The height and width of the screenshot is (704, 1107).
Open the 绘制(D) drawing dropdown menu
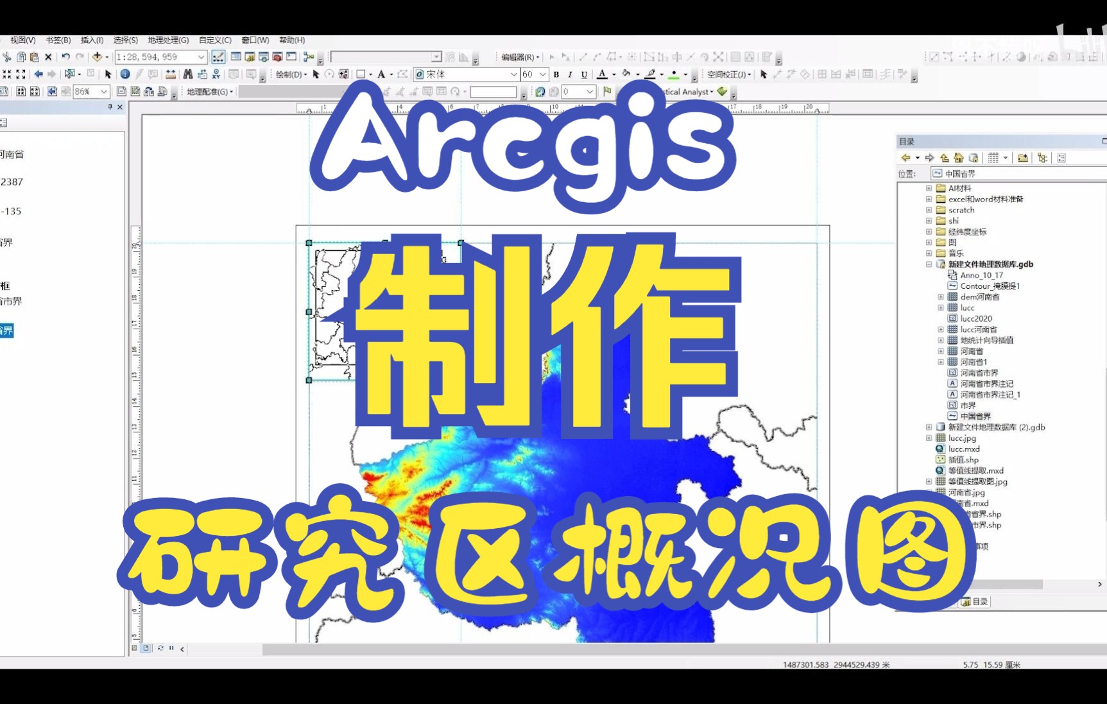(x=291, y=74)
